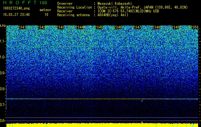Click the 2350 time marker
The image size is (201, 127).
tap(195, 27)
